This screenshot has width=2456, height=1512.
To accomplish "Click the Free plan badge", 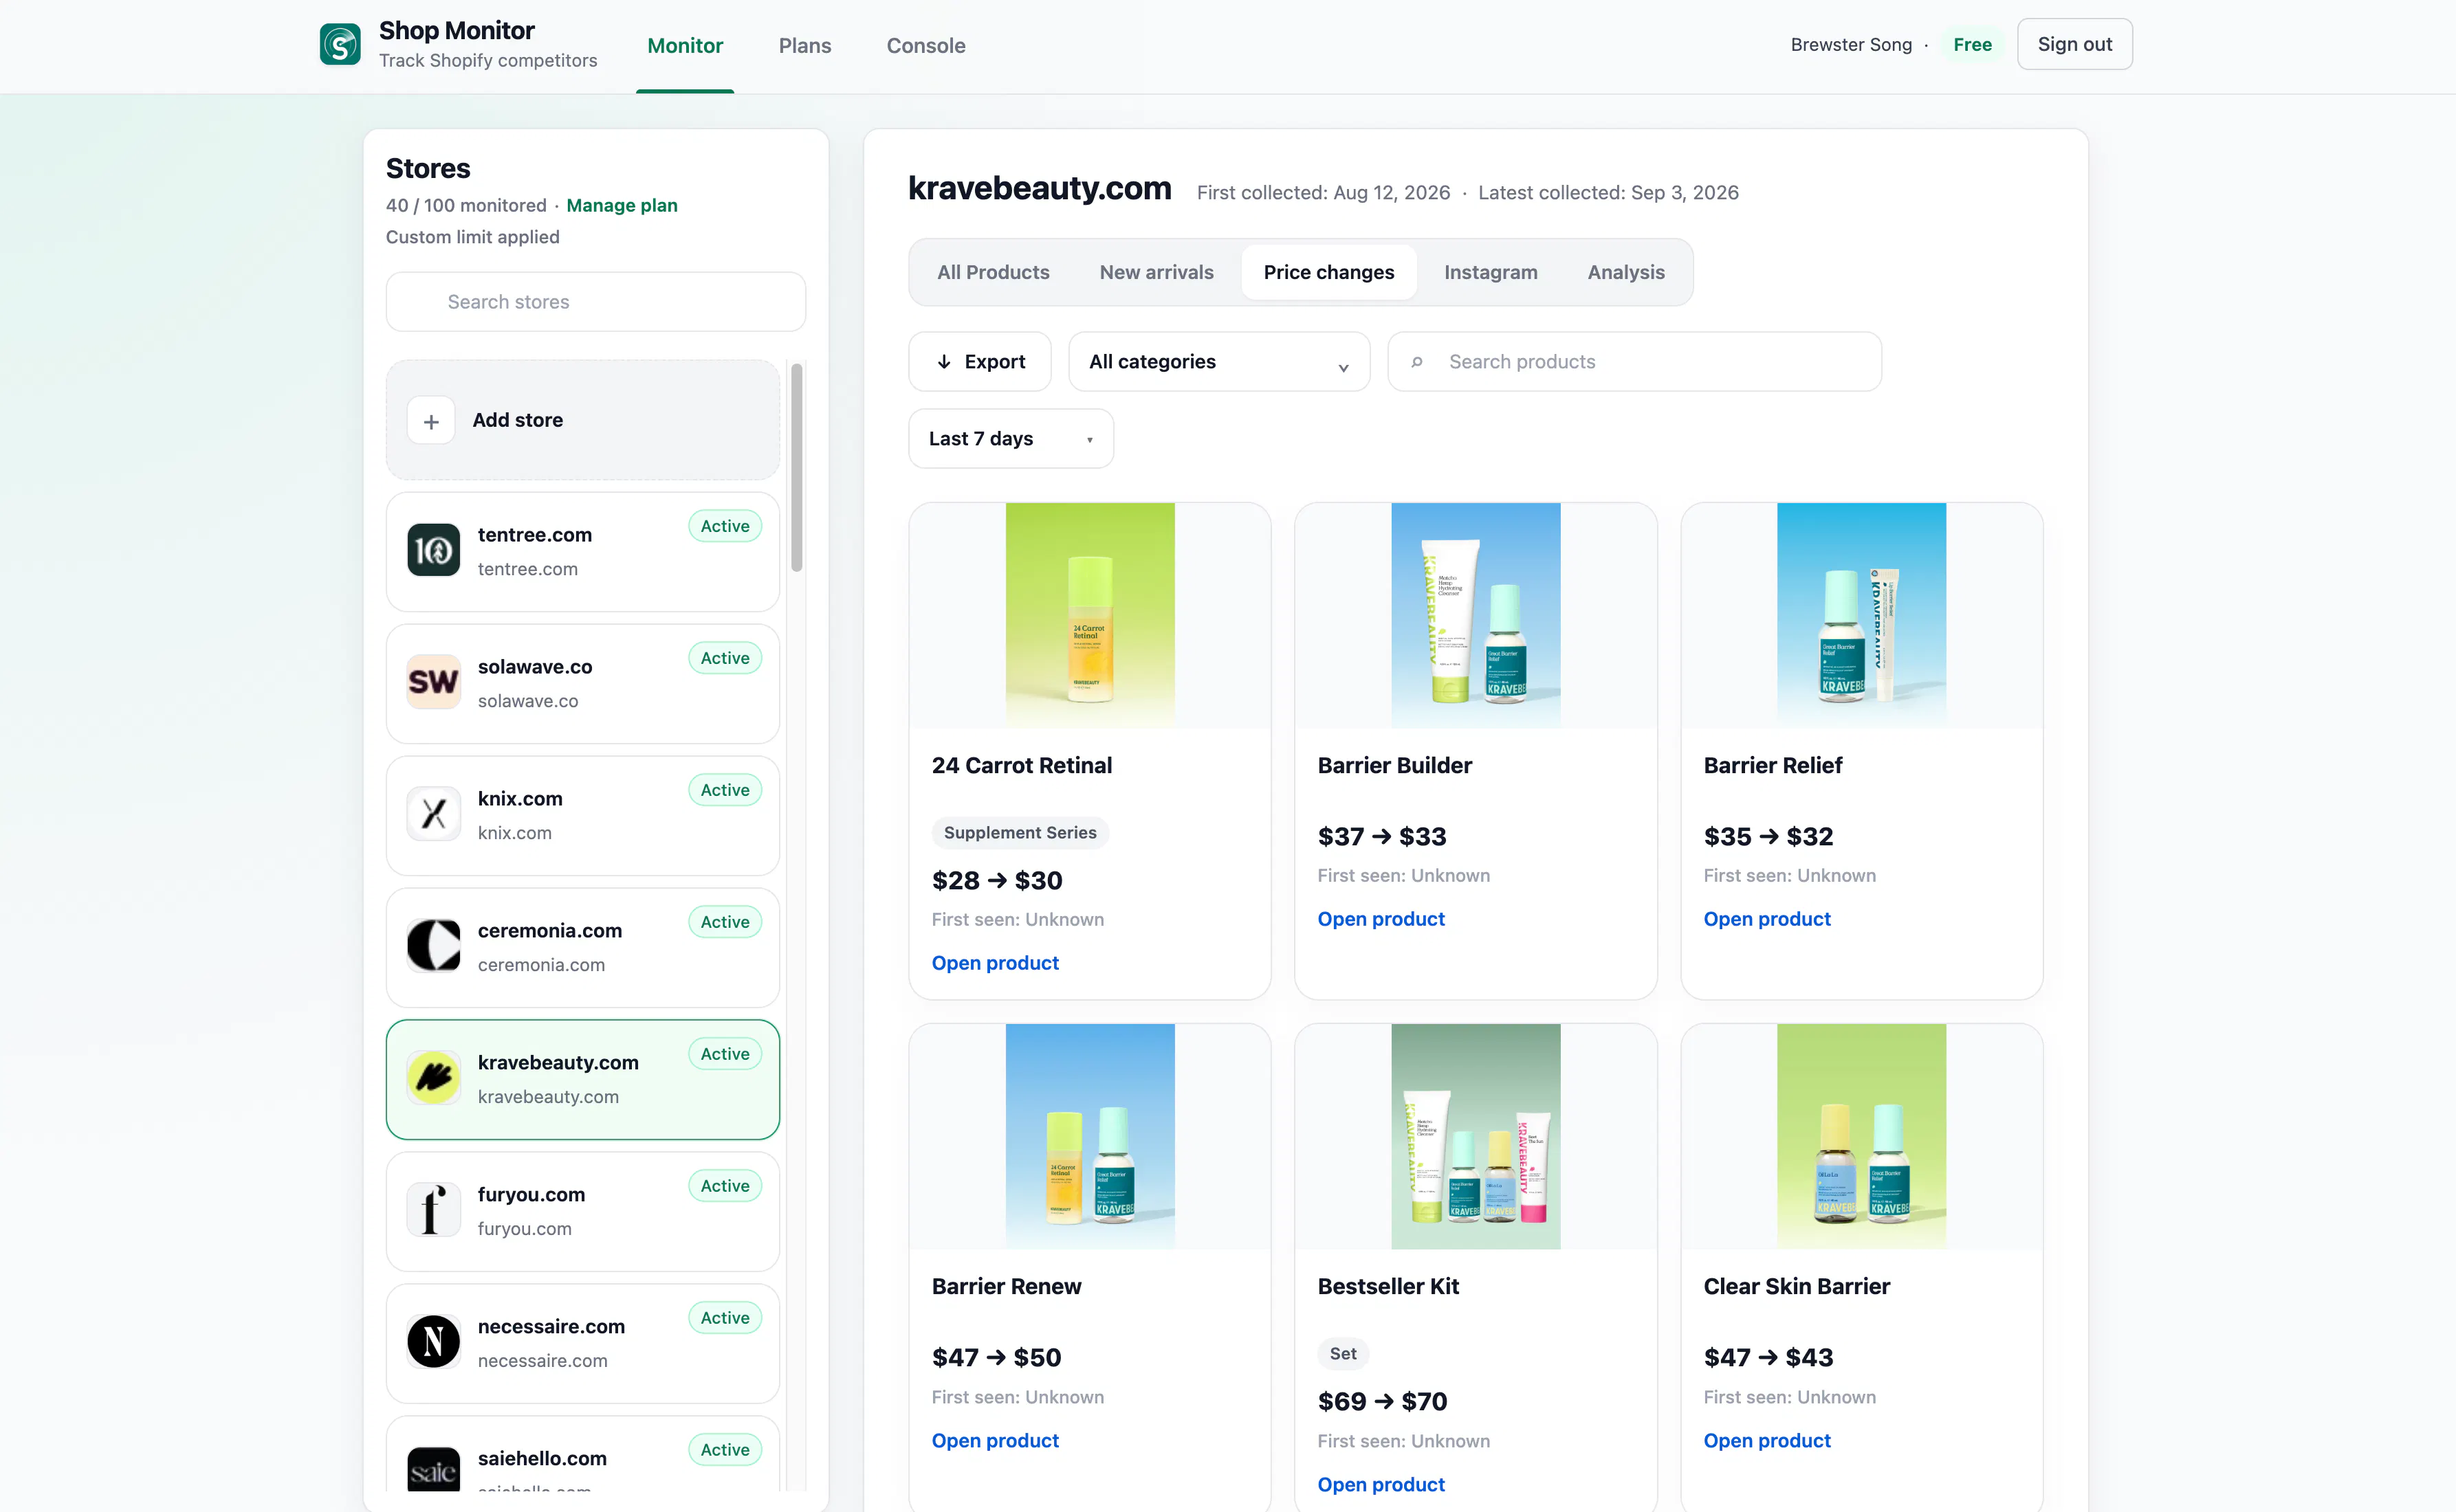I will [x=1972, y=44].
